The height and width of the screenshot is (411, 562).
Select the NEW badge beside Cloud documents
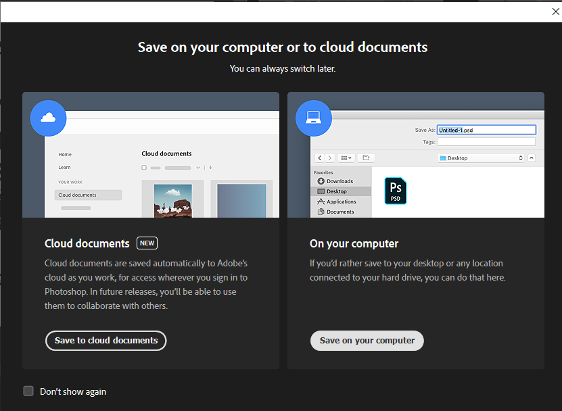[147, 243]
